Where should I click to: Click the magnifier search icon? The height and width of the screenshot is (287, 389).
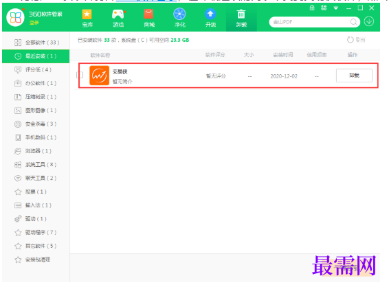[x=353, y=22]
